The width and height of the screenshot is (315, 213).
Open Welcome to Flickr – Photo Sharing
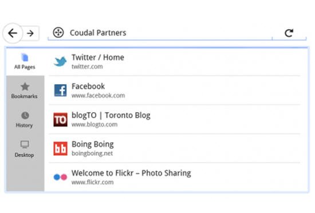point(174,178)
